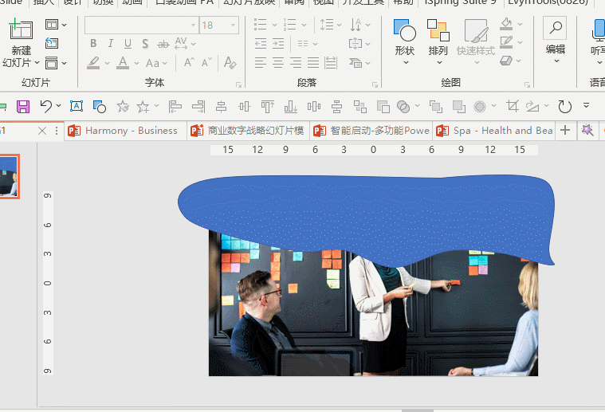605x412 pixels.
Task: Decrease the font size
Action: (206, 62)
